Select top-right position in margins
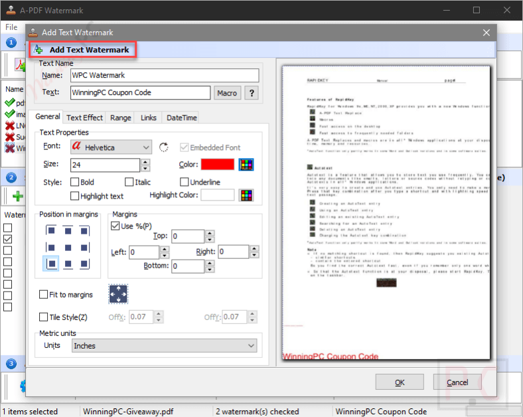 [x=84, y=230]
